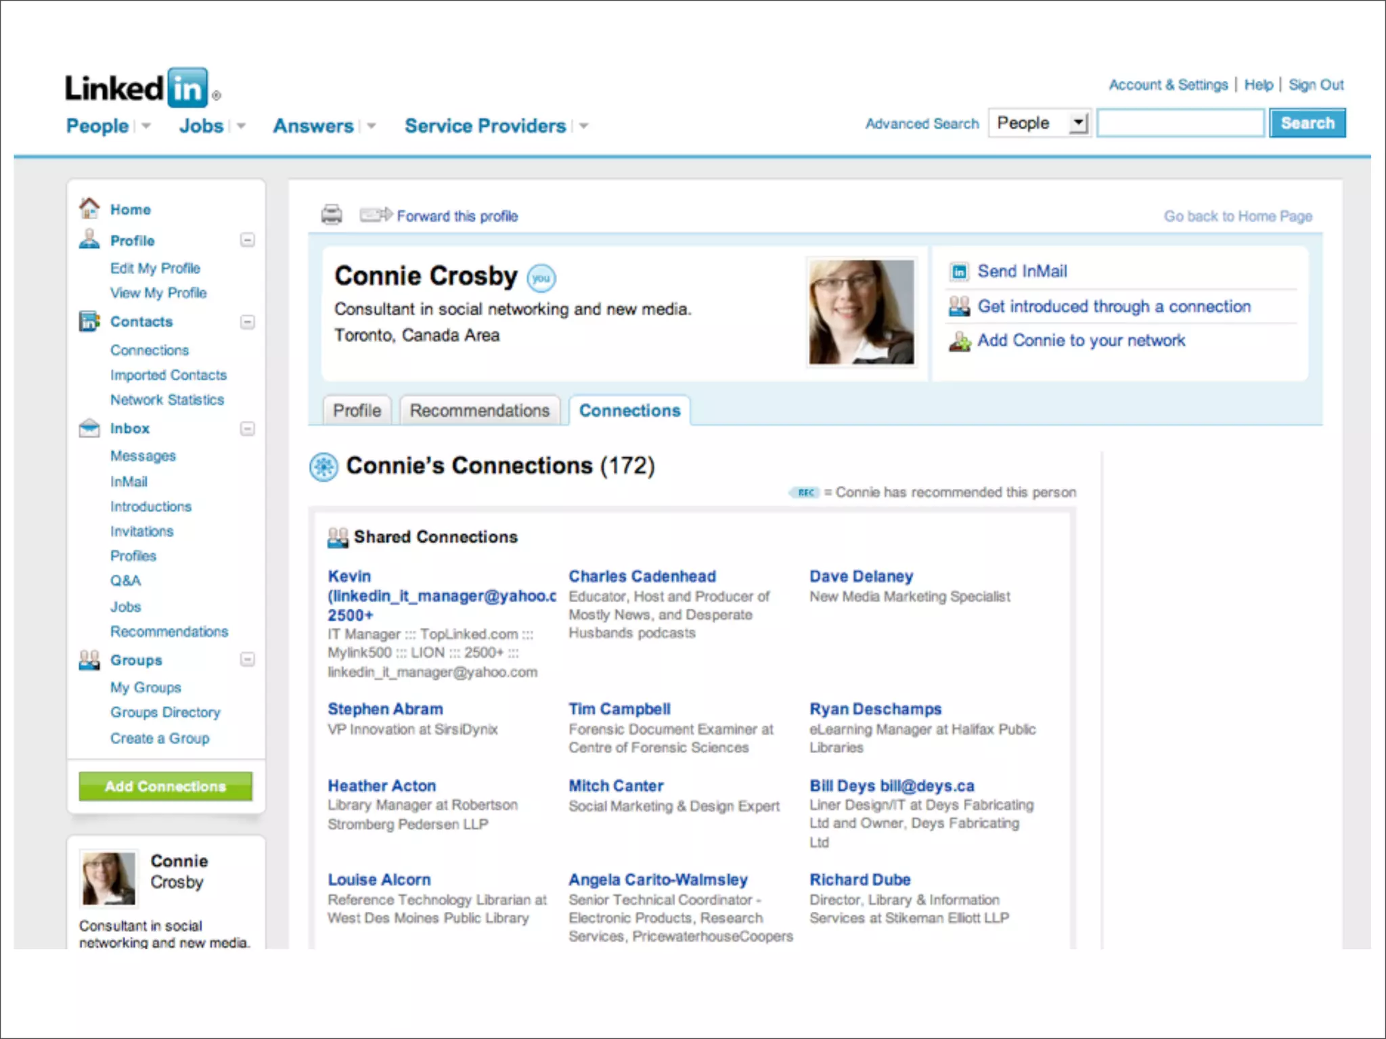This screenshot has height=1039, width=1386.
Task: Click the Groups people icon in sidebar
Action: click(89, 660)
